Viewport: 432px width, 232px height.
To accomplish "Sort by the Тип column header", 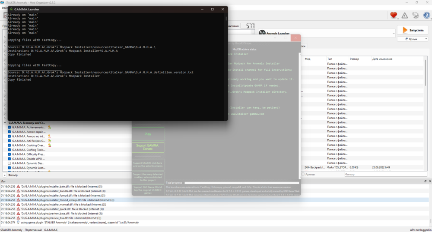I will [330, 59].
